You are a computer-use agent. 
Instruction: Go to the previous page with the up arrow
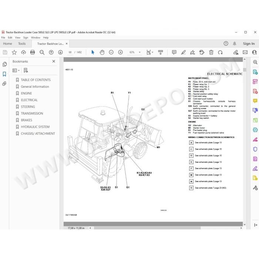click(51, 53)
